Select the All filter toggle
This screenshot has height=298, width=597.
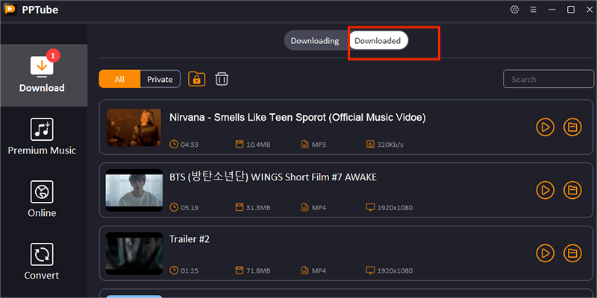click(119, 79)
